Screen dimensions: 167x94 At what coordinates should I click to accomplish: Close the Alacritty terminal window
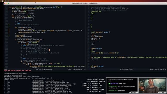[5, 3]
